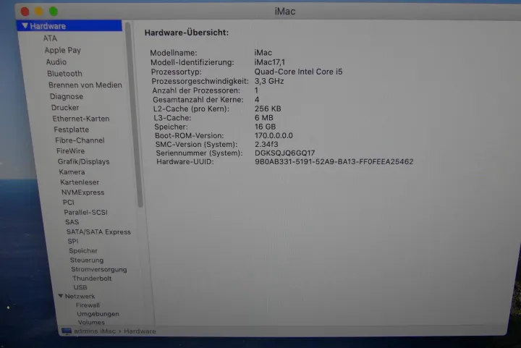Click the Hardware-UUID value
The height and width of the screenshot is (348, 521).
tap(334, 162)
